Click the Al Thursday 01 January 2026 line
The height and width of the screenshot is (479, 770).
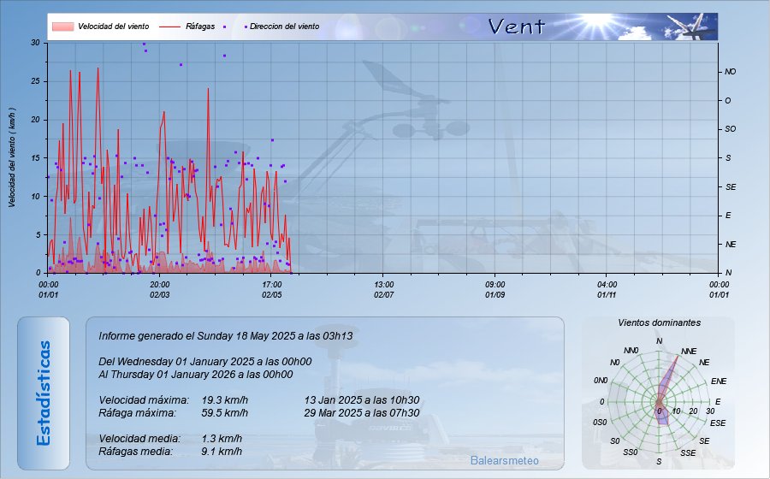pyautogui.click(x=195, y=375)
